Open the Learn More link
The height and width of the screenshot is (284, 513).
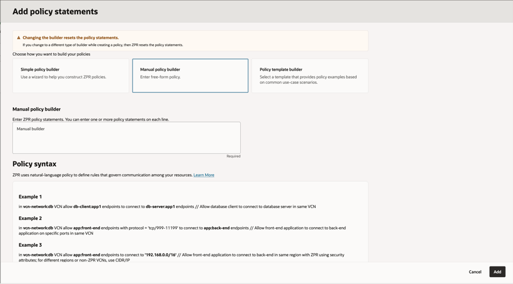204,175
